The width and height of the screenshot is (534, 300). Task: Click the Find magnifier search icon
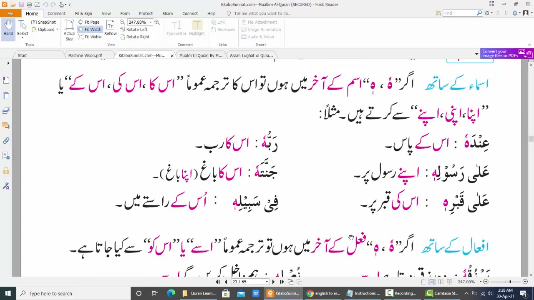coord(479,13)
